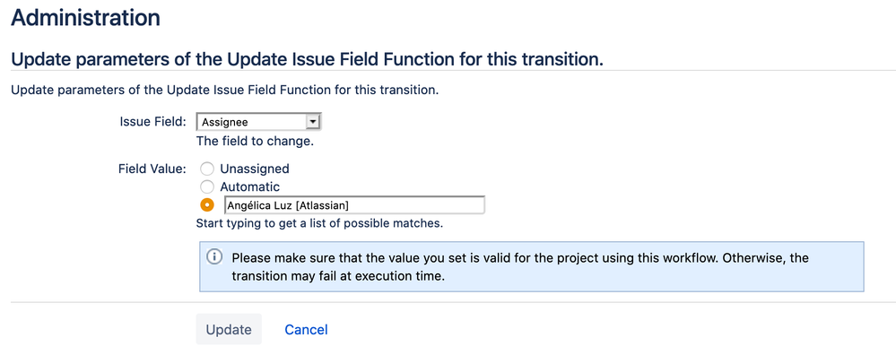Click the Unassigned option label text

pyautogui.click(x=255, y=169)
